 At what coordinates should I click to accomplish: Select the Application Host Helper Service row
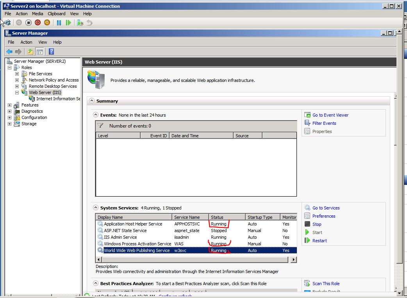point(196,224)
